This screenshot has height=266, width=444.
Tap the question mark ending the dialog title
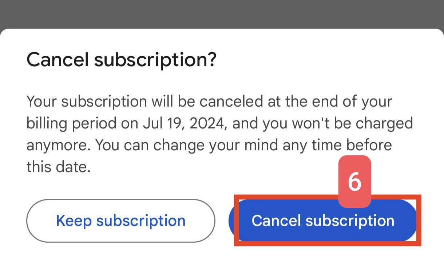pyautogui.click(x=211, y=59)
